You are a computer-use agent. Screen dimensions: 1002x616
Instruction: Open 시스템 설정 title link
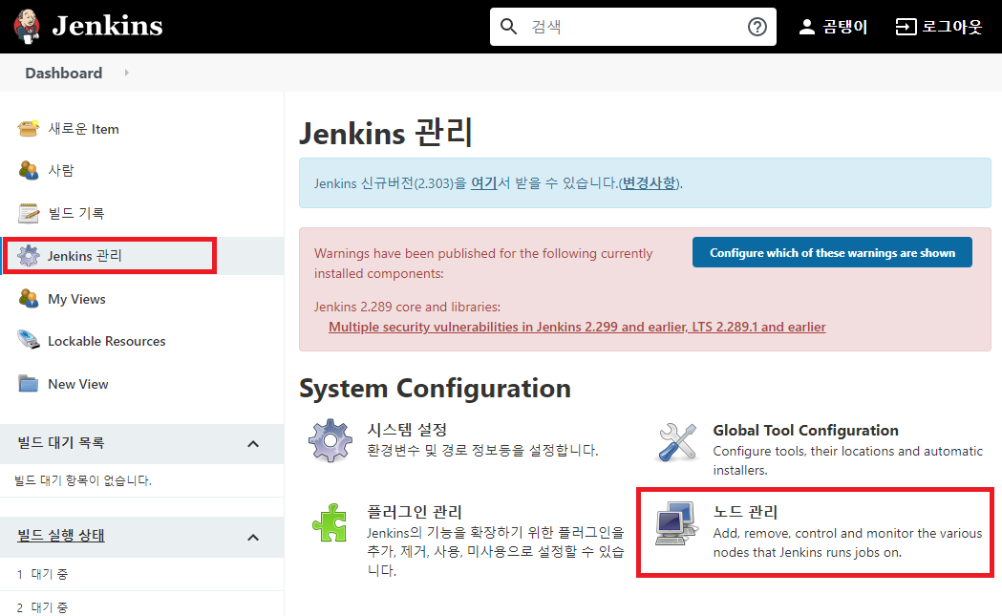[x=407, y=430]
